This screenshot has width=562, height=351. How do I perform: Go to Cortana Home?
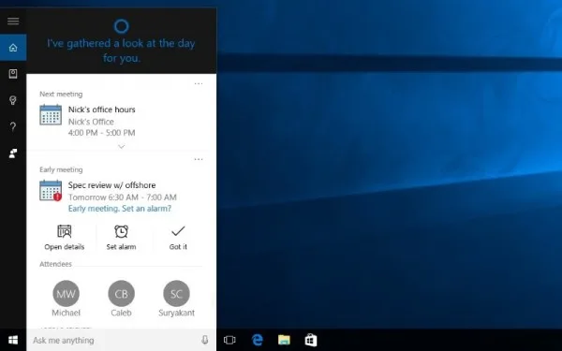tap(13, 48)
